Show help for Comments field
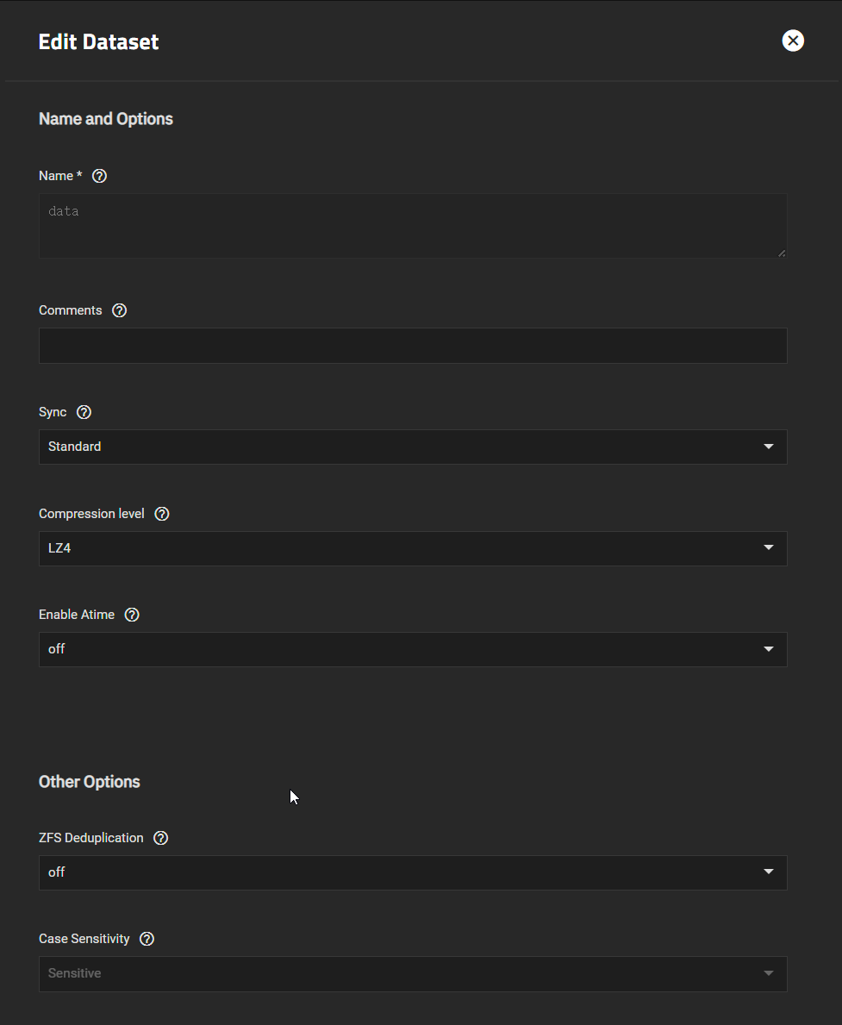Image resolution: width=842 pixels, height=1025 pixels. (x=119, y=310)
